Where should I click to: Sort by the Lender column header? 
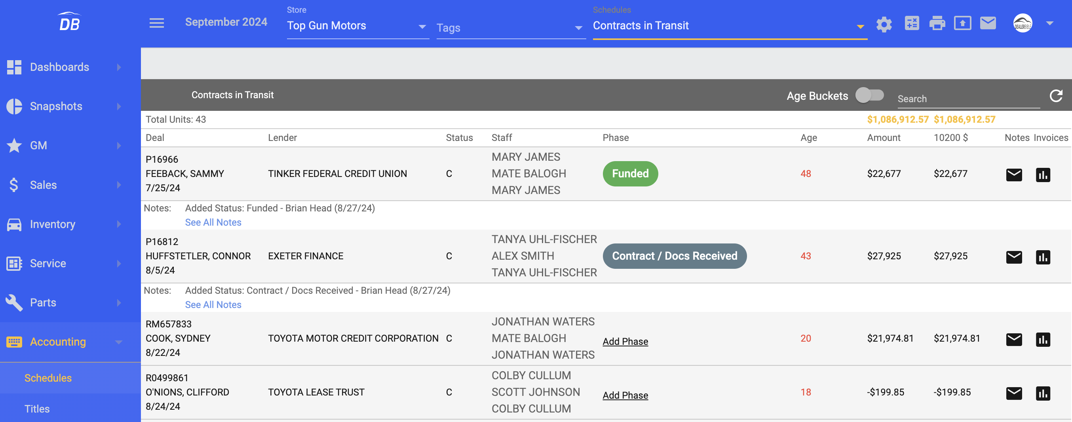[282, 138]
